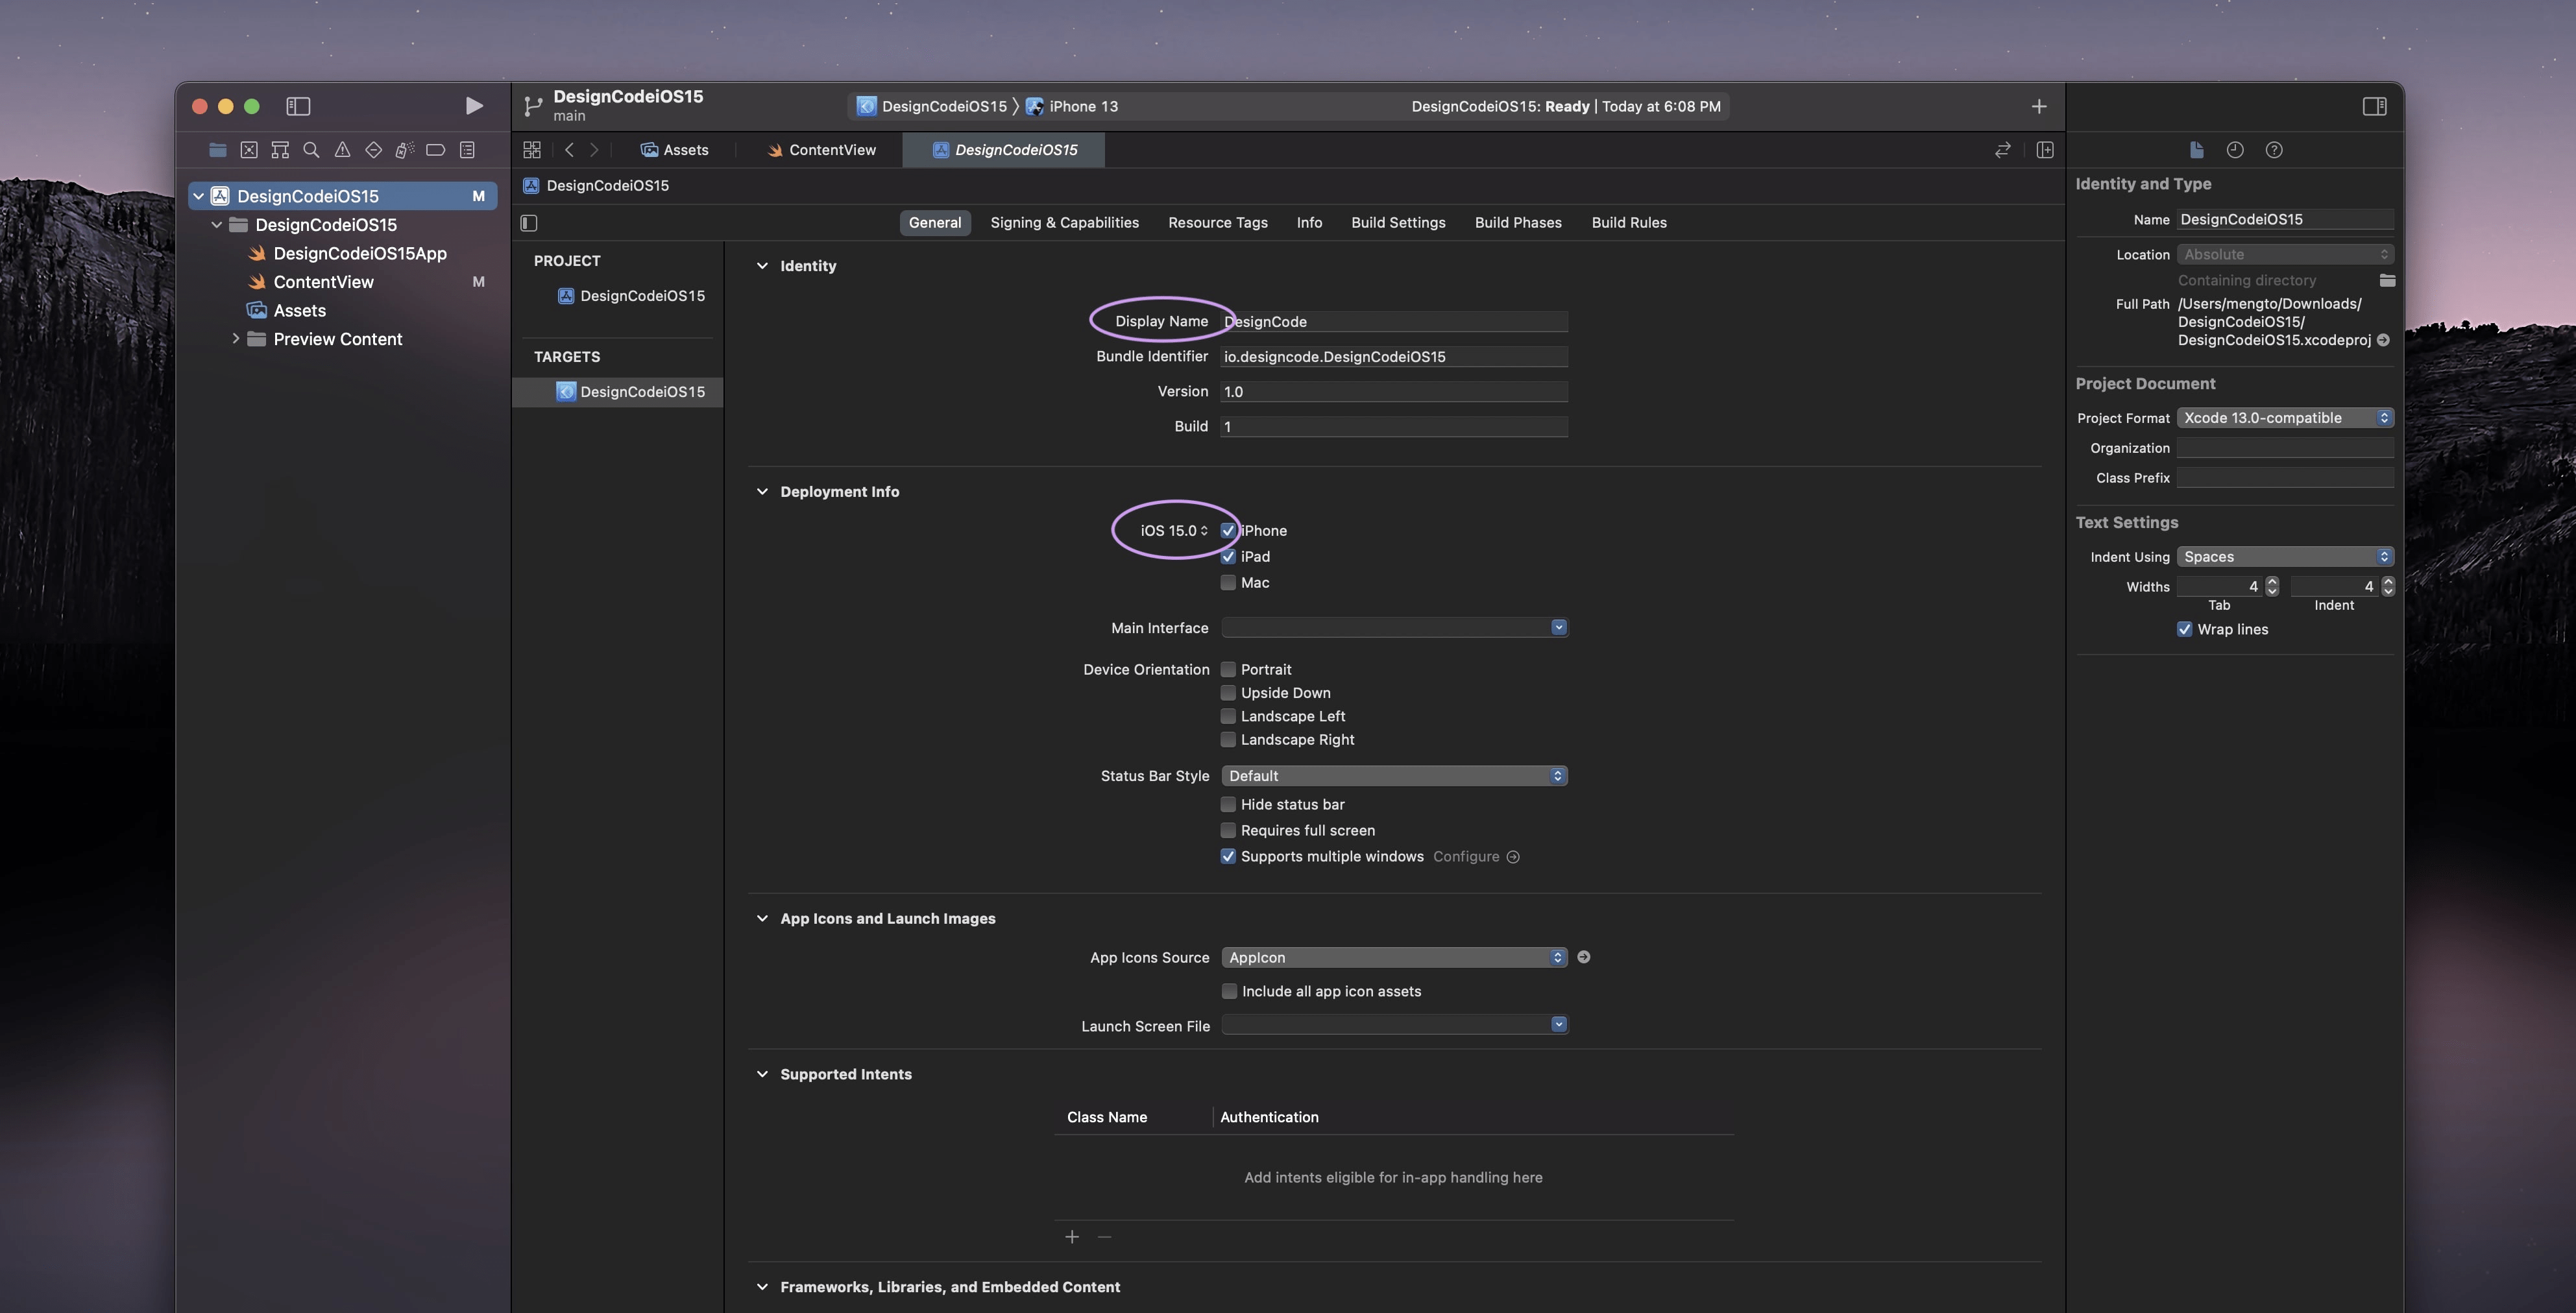Open the ContentView editor tab

[821, 150]
